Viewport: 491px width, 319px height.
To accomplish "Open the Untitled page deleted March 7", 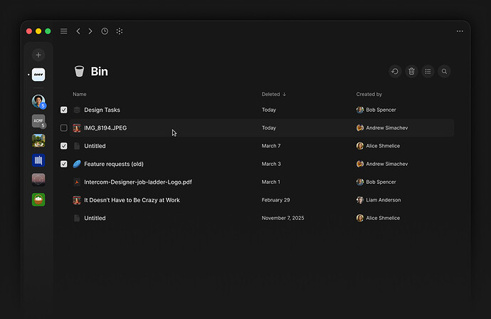I will point(95,146).
